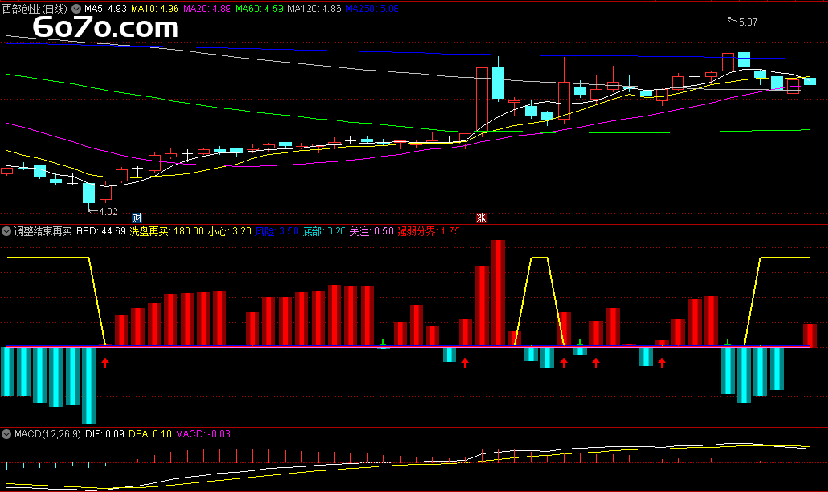Click the MA60: 4.59 label
Screen dimensions: 828x492
[259, 9]
